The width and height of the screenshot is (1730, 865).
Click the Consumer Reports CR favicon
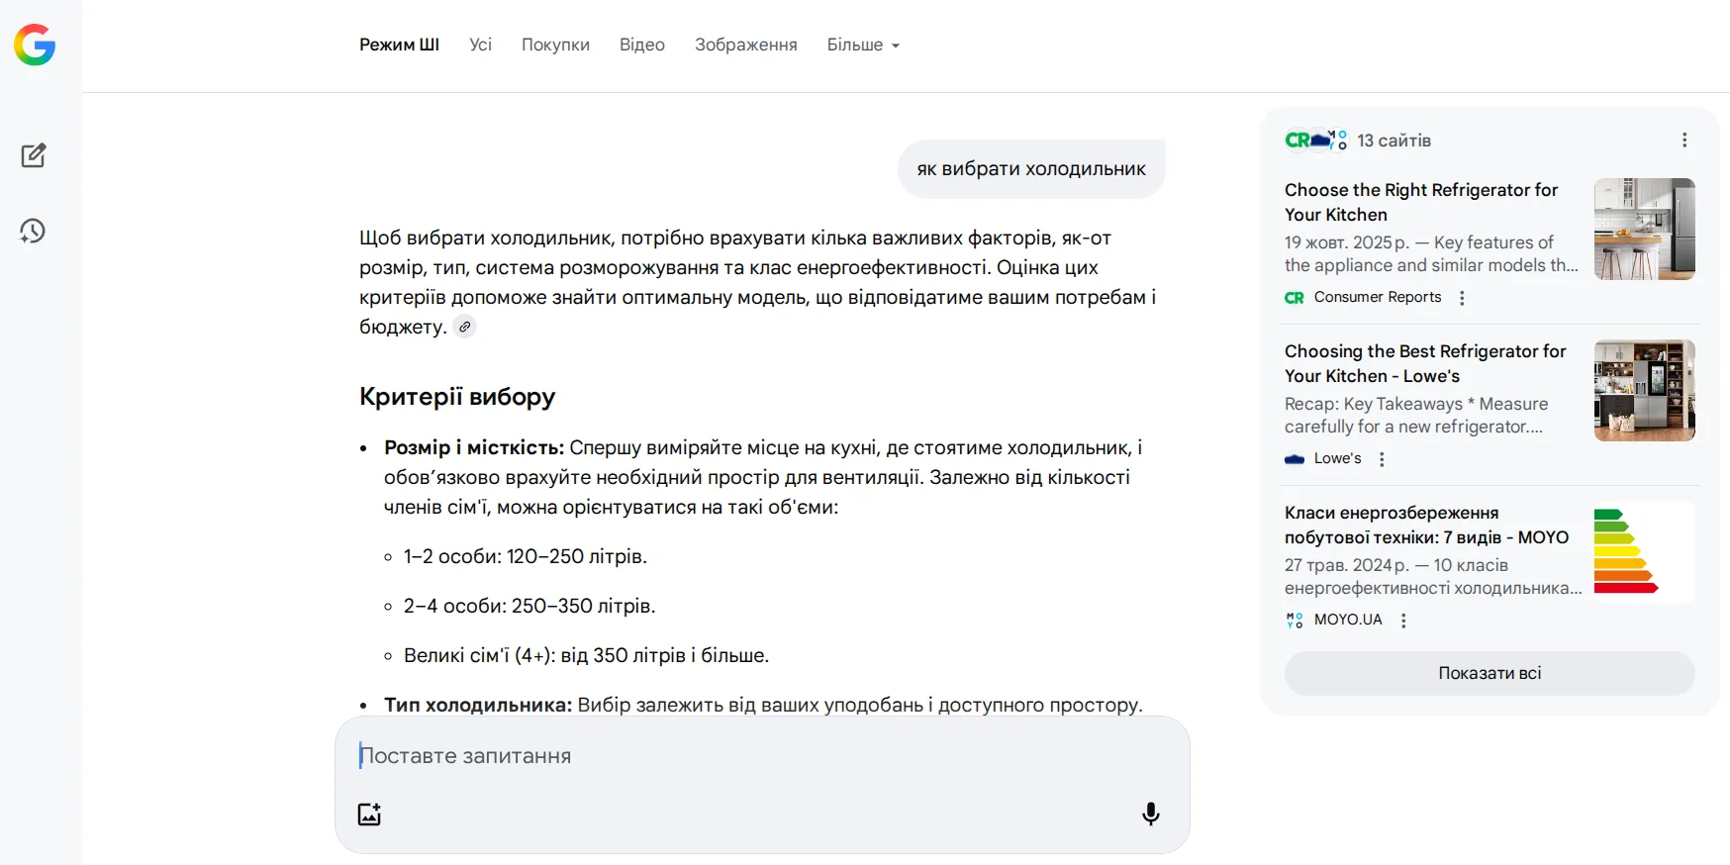click(x=1295, y=298)
